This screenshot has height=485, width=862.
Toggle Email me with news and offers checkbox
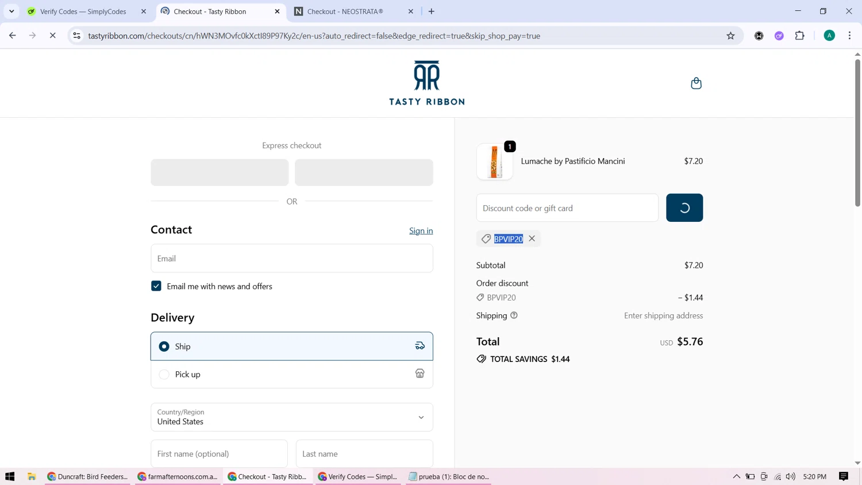click(156, 286)
